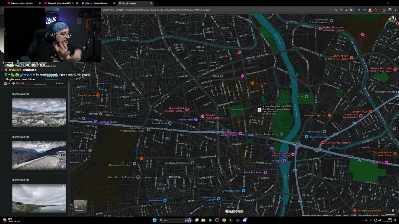
Task: Bookmark this page with star icon
Action: [x=351, y=10]
